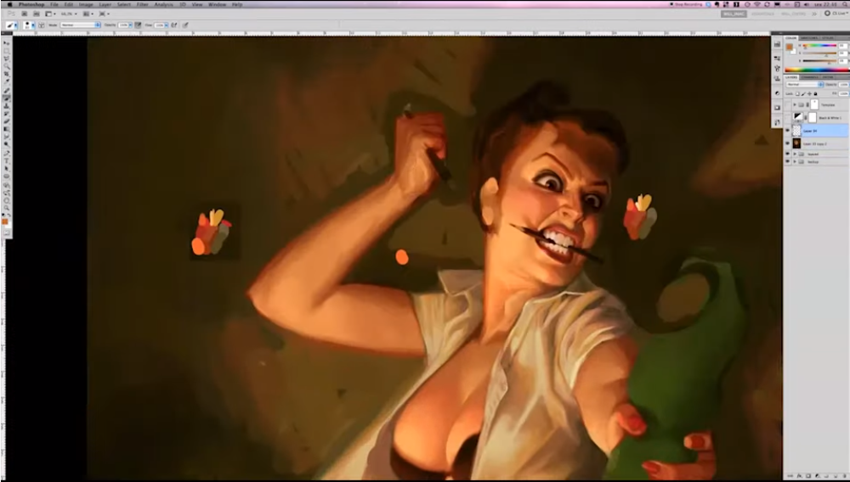
Task: Click the color spectrum ramp in Color panel
Action: [x=816, y=70]
